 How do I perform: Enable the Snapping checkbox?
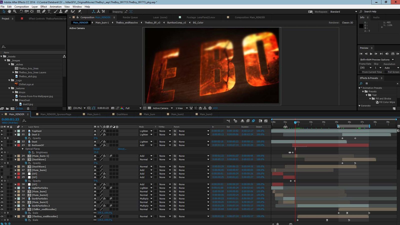[x=110, y=12]
